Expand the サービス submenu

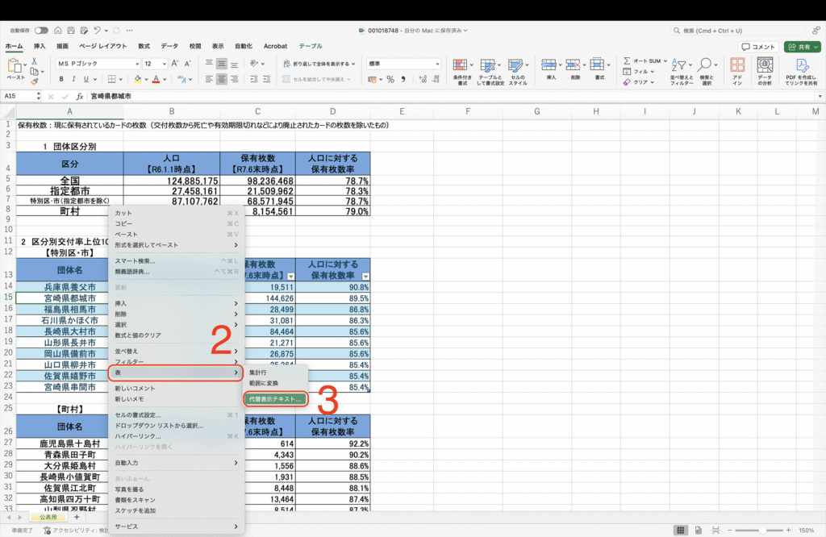coord(176,527)
